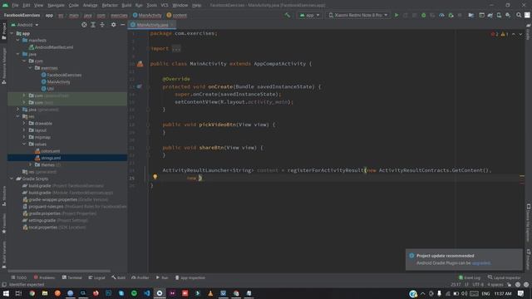This screenshot has height=299, width=532.
Task: Open the Project Structure toolbar icon
Action: click(471, 15)
